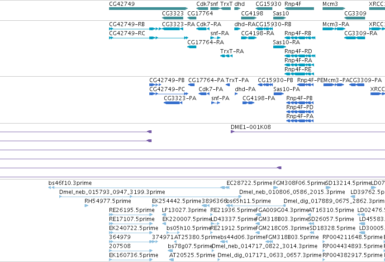Screen dimensions: 385x262
Task: Click the snf-RA transcript label
Action: pyautogui.click(x=220, y=33)
